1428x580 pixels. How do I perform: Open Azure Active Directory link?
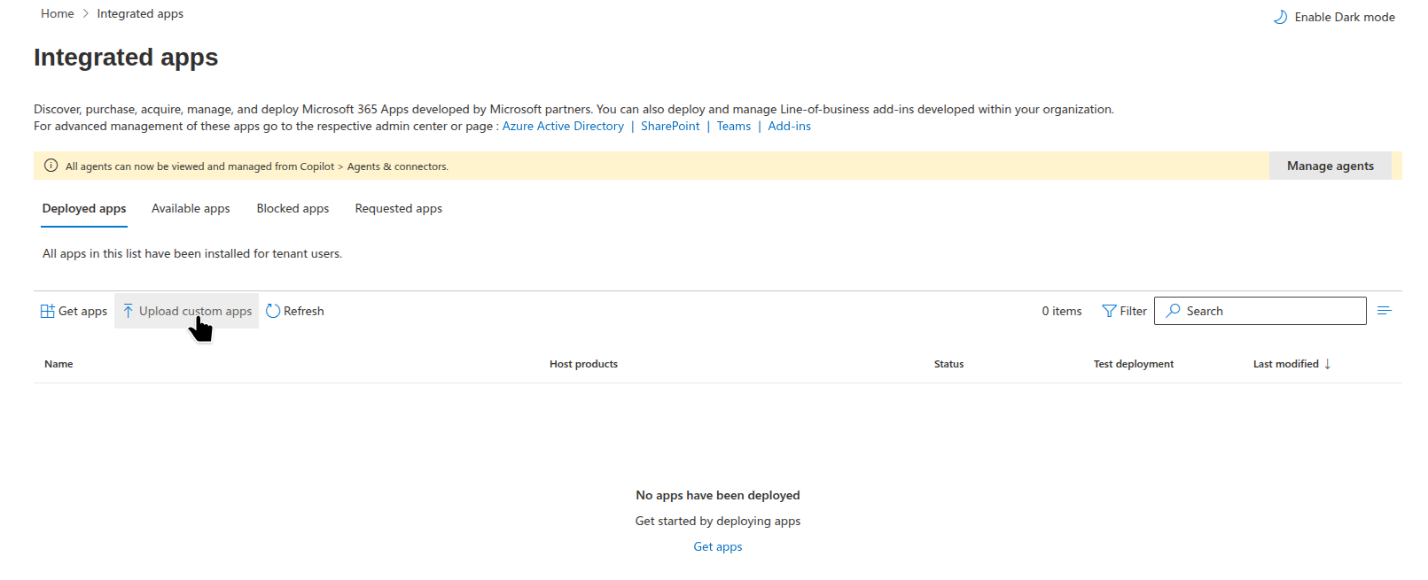click(563, 127)
